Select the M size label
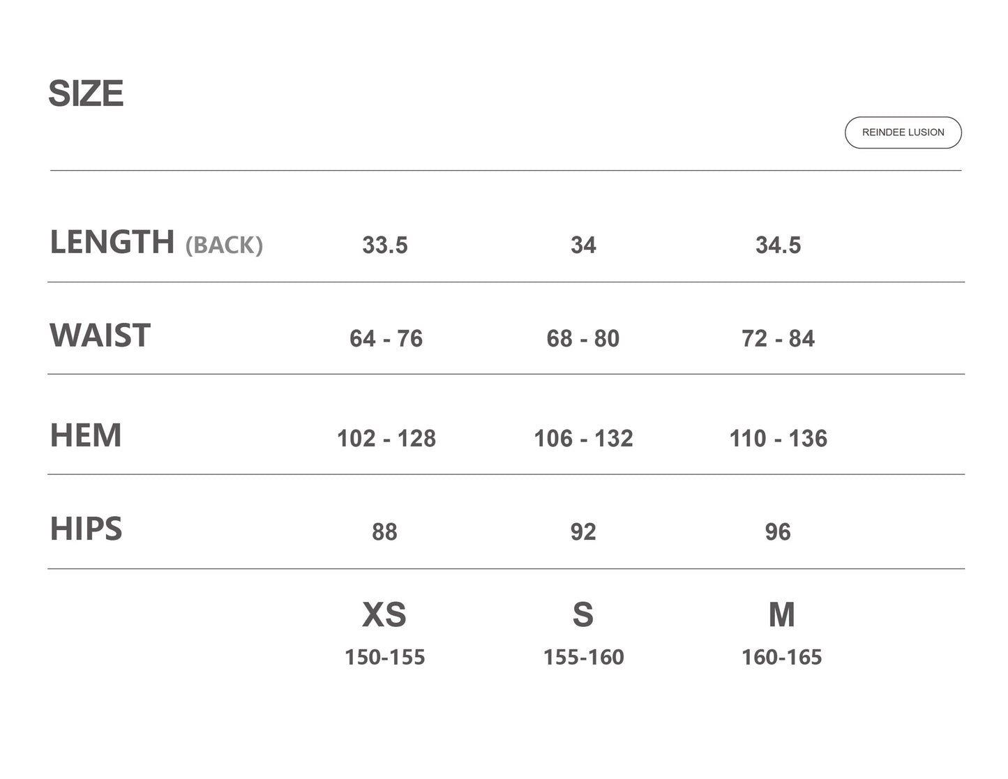Image resolution: width=1008 pixels, height=779 pixels. click(x=781, y=614)
